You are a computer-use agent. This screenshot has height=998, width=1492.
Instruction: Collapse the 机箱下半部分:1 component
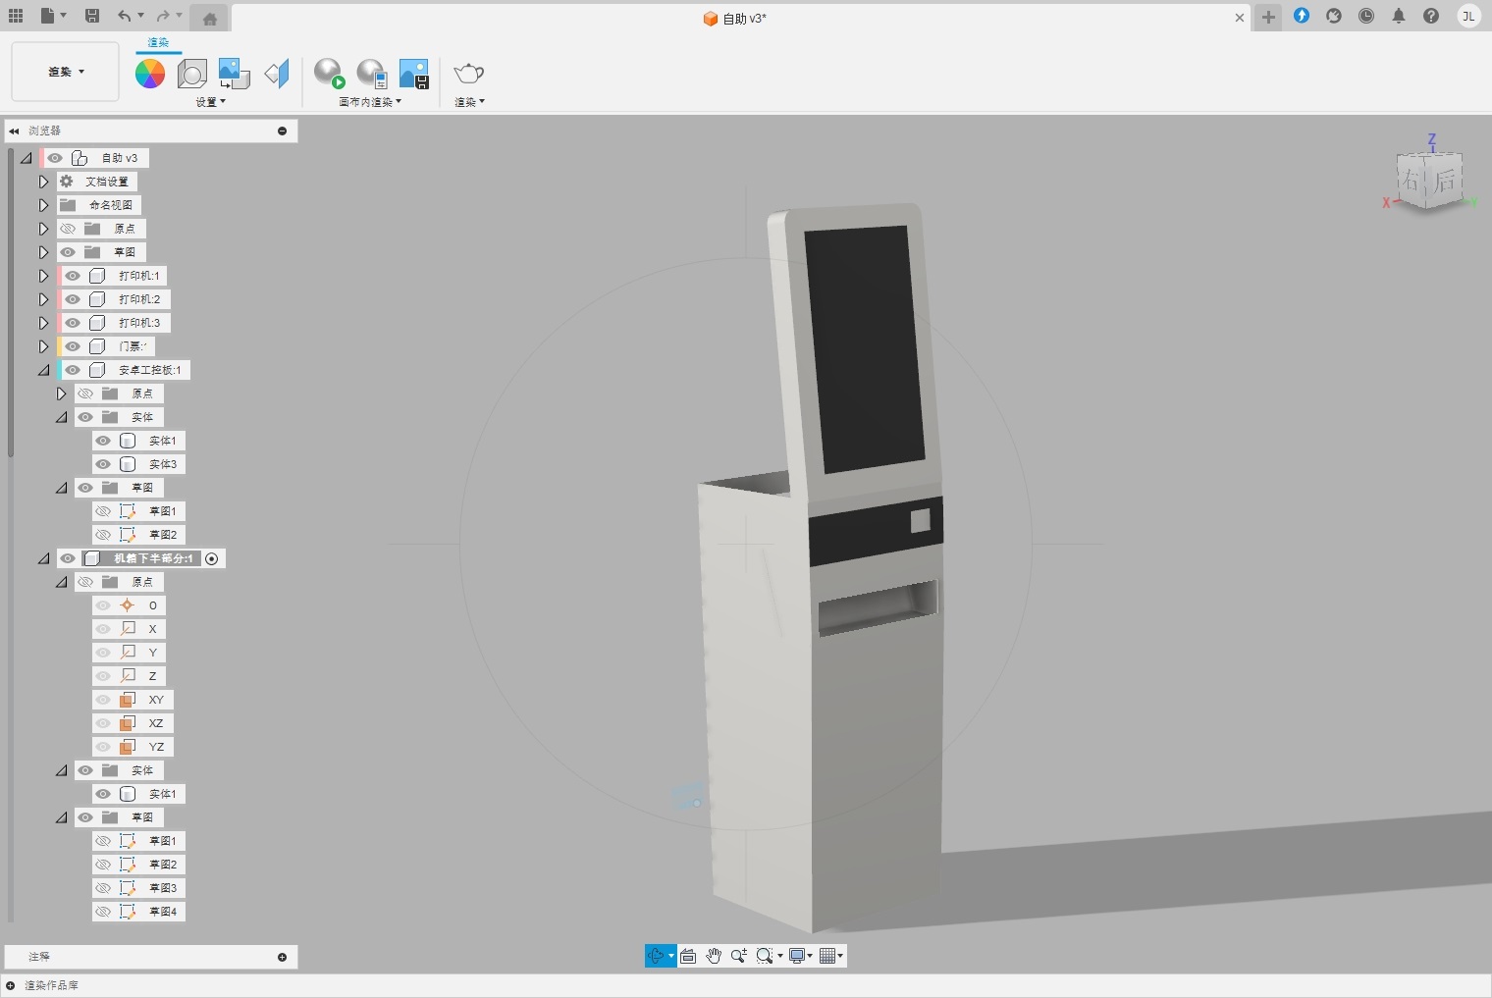(x=43, y=558)
